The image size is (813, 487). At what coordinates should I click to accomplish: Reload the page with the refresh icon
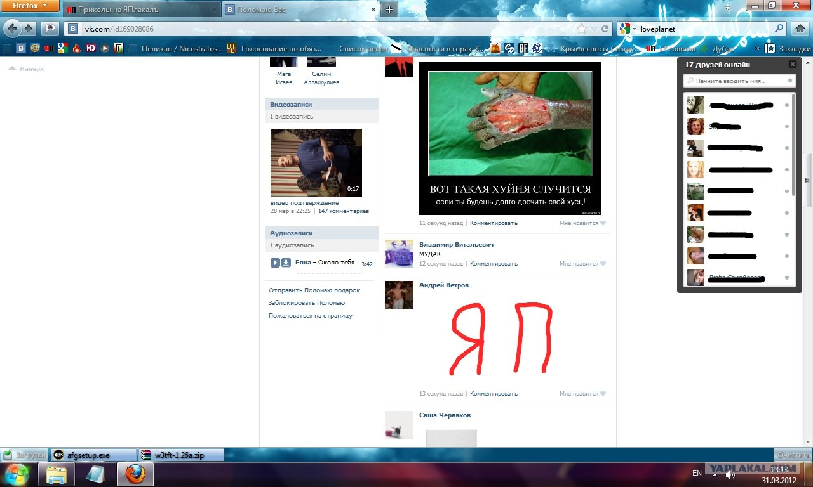point(605,29)
